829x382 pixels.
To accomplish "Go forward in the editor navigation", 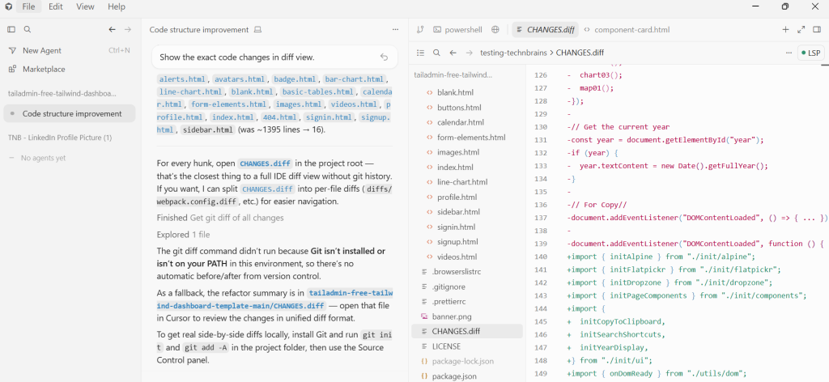I will pos(469,53).
